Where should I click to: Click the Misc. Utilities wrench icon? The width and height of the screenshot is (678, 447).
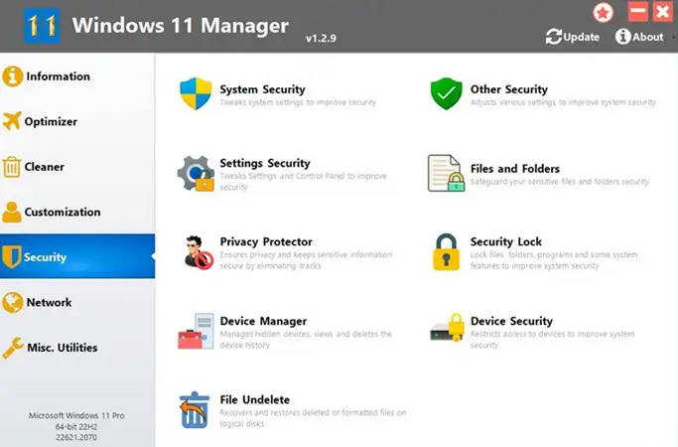click(x=13, y=348)
